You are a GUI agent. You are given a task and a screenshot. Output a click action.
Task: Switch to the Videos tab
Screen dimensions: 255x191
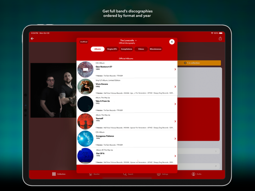141,49
